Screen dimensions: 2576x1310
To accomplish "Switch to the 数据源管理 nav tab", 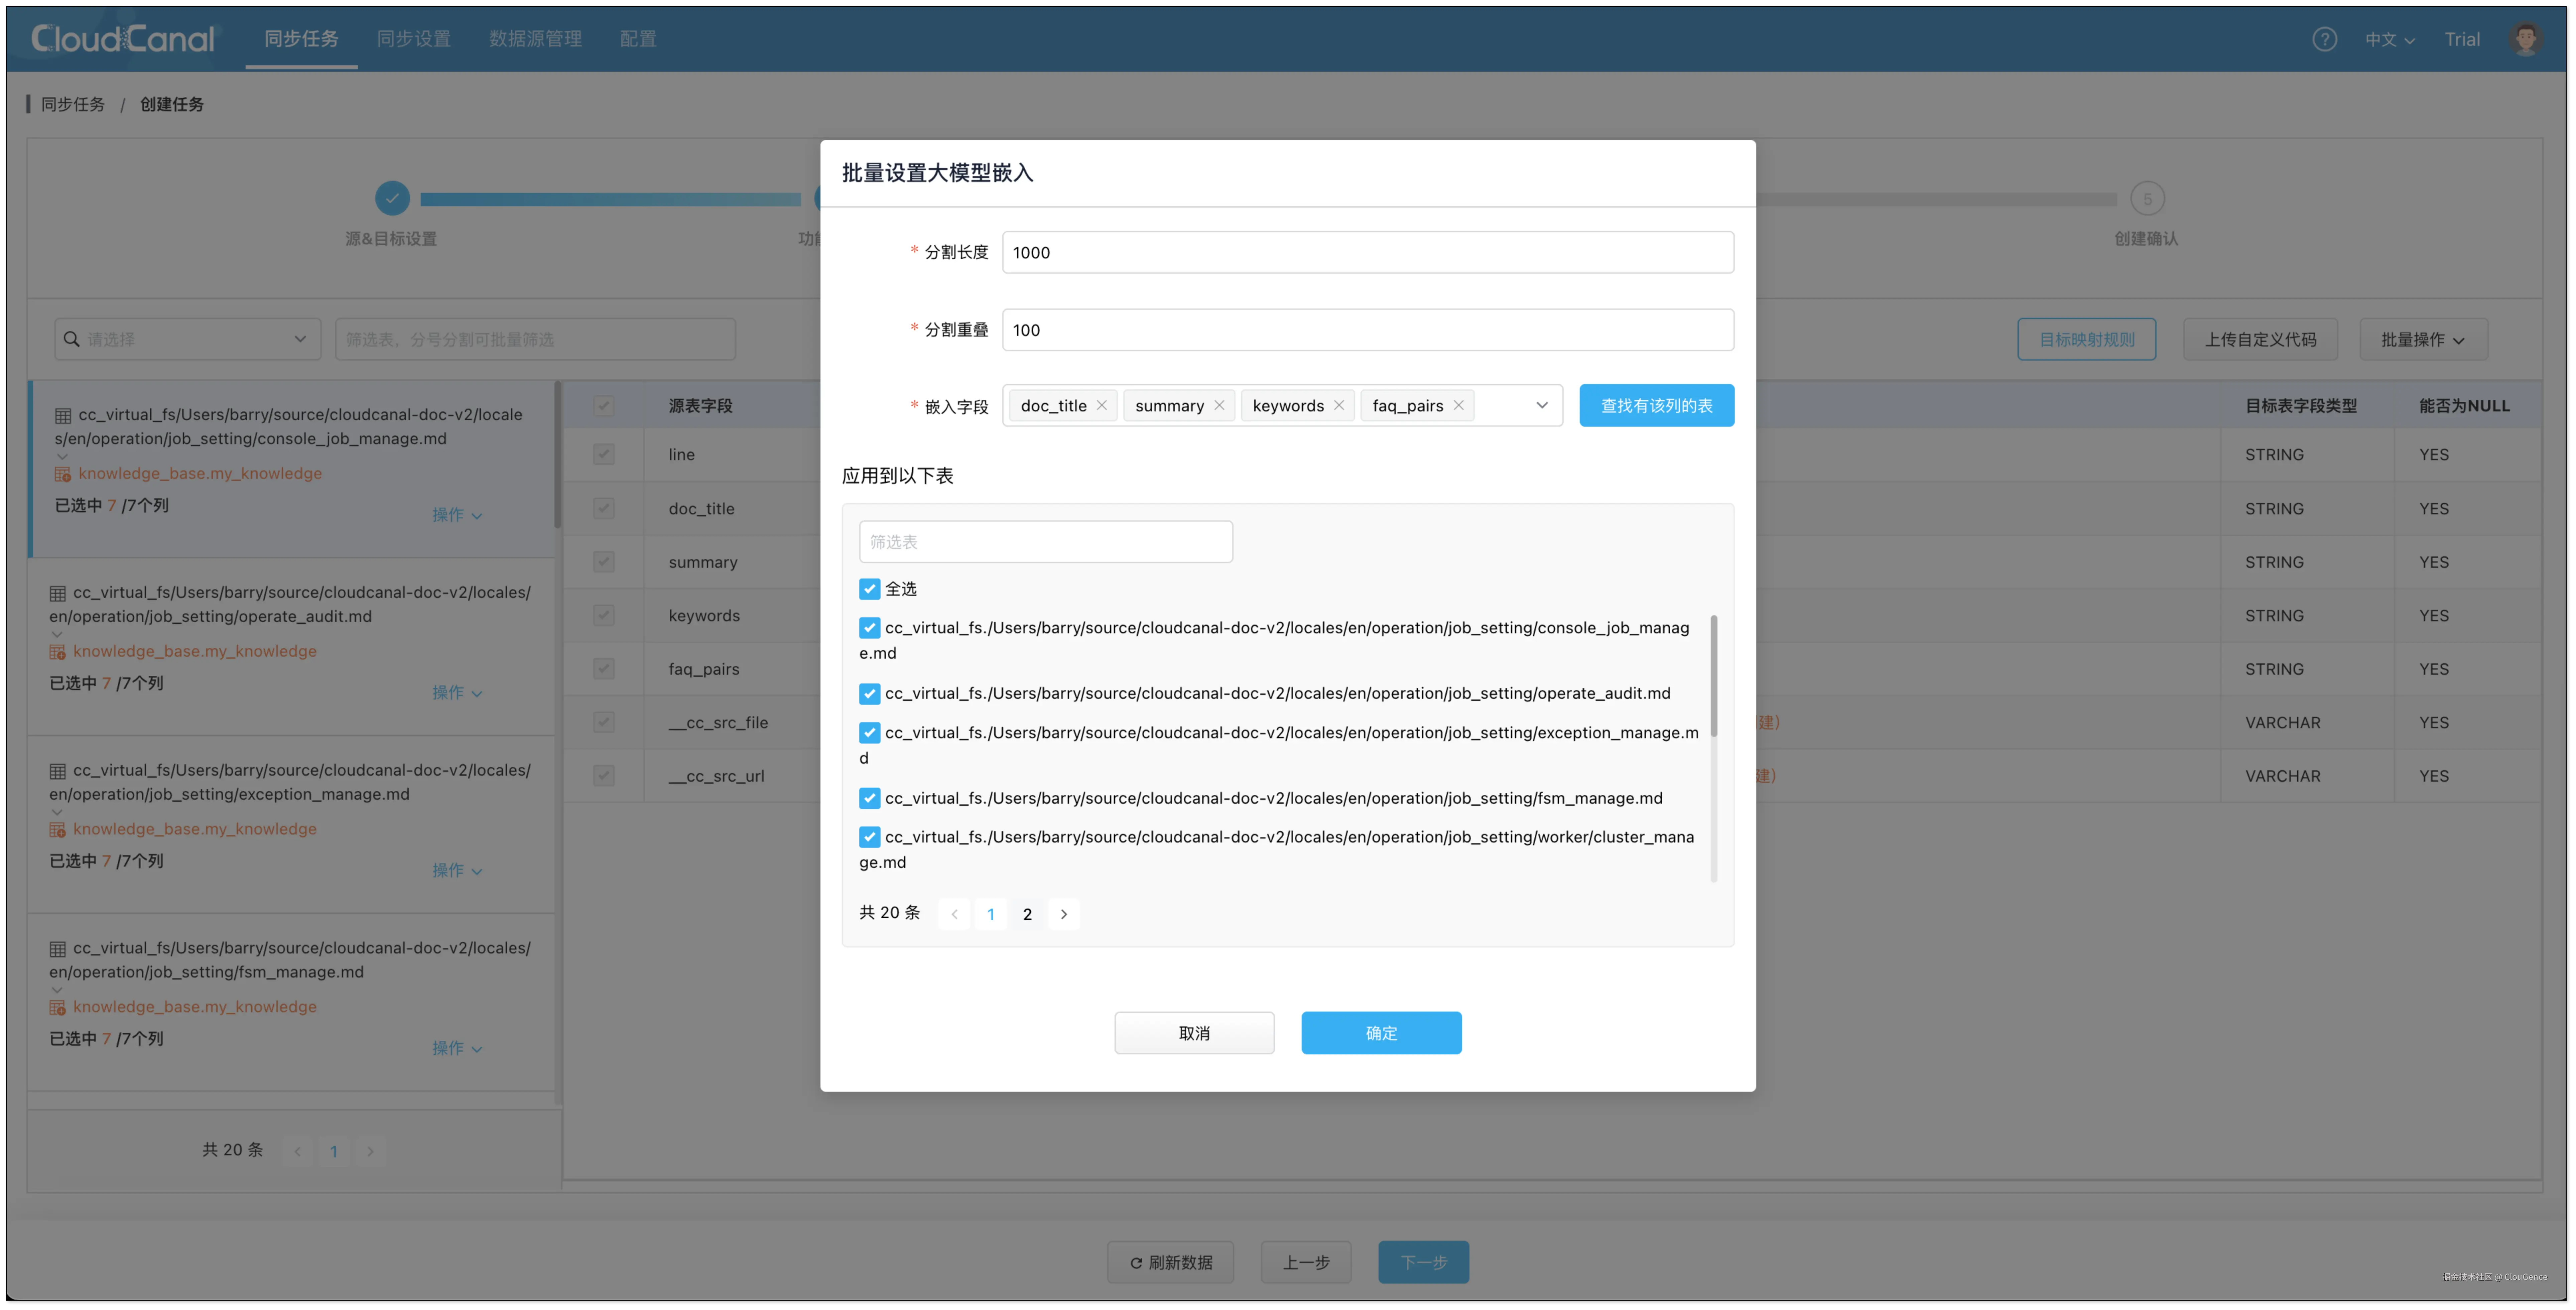I will coord(535,39).
